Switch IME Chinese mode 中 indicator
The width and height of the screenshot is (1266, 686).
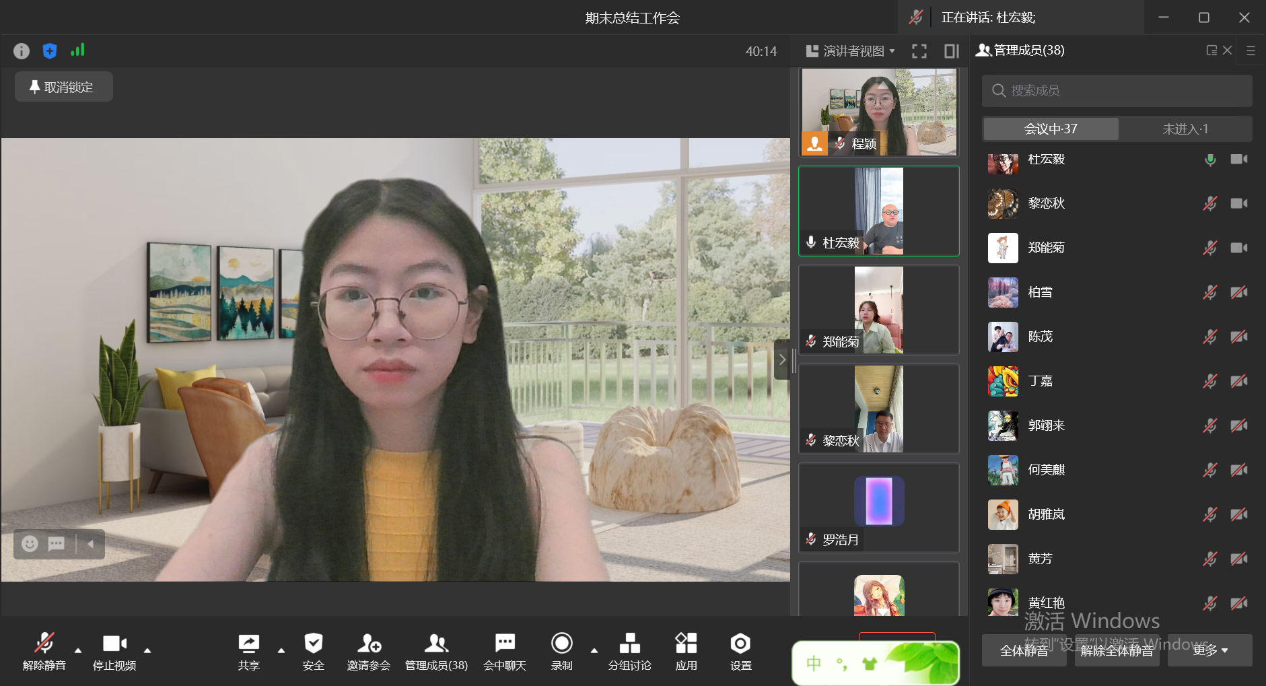click(x=814, y=664)
